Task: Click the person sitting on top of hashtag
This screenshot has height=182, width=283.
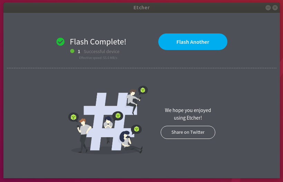Action: click(133, 101)
